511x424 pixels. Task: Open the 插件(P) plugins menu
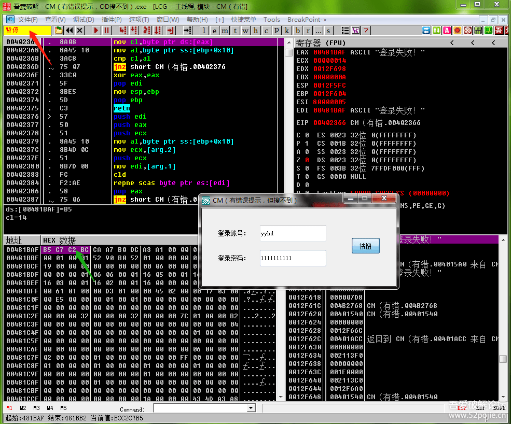click(x=112, y=20)
